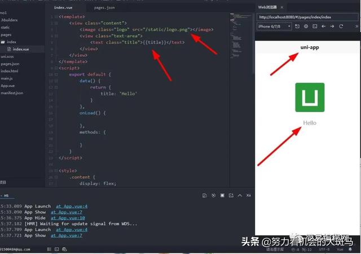Screen dimensions: 361x254
Task: Click the green uni-app logo in preview
Action: 310,97
